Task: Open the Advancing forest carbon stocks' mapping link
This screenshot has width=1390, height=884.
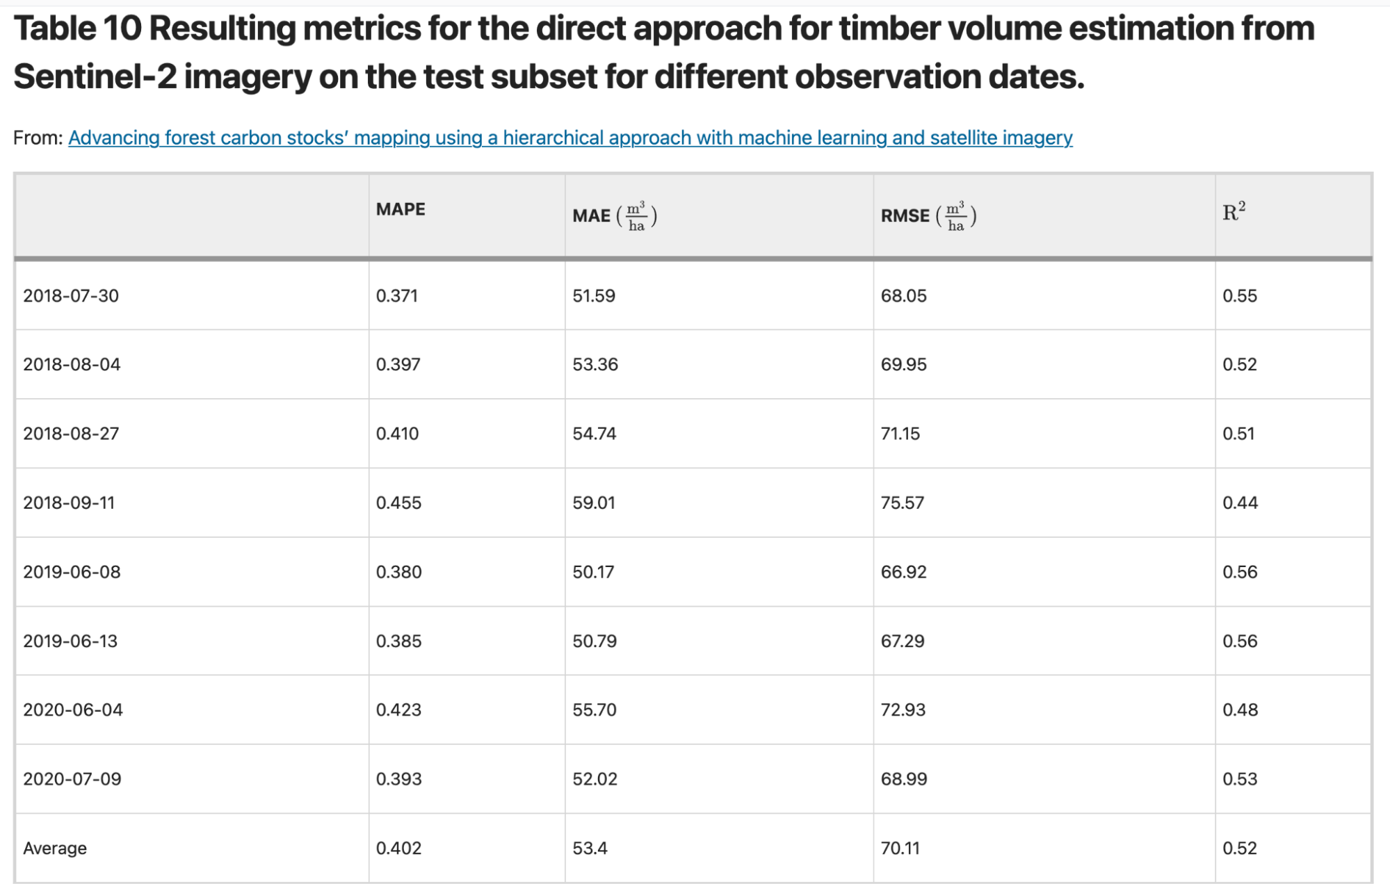Action: [570, 138]
